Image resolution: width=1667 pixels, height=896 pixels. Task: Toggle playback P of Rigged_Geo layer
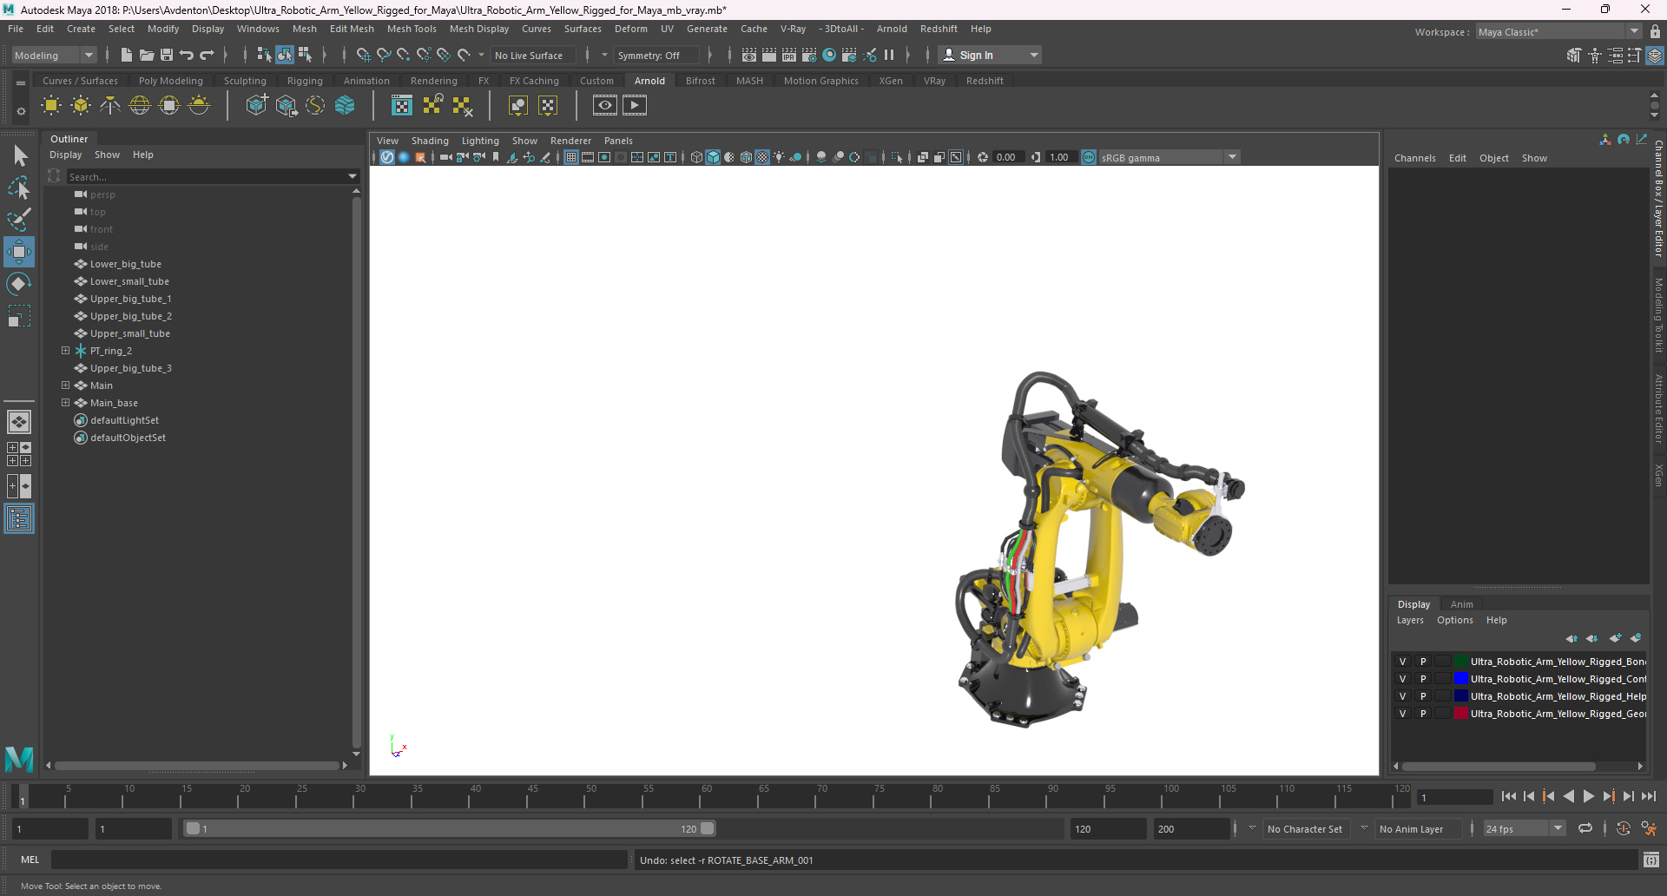1423,714
